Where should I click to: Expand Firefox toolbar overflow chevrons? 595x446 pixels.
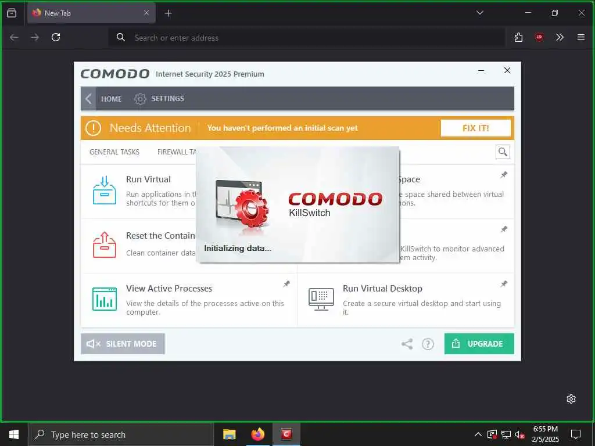click(560, 37)
